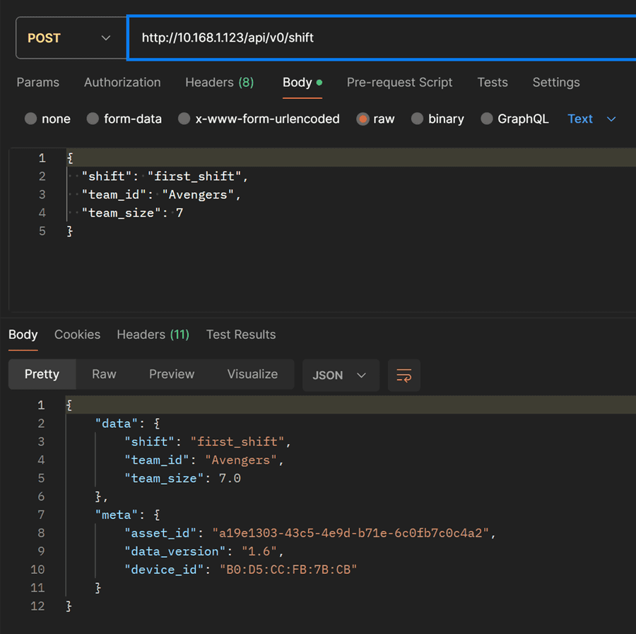This screenshot has width=636, height=634.
Task: Click the closing brace on response line 12
Action: pos(69,606)
